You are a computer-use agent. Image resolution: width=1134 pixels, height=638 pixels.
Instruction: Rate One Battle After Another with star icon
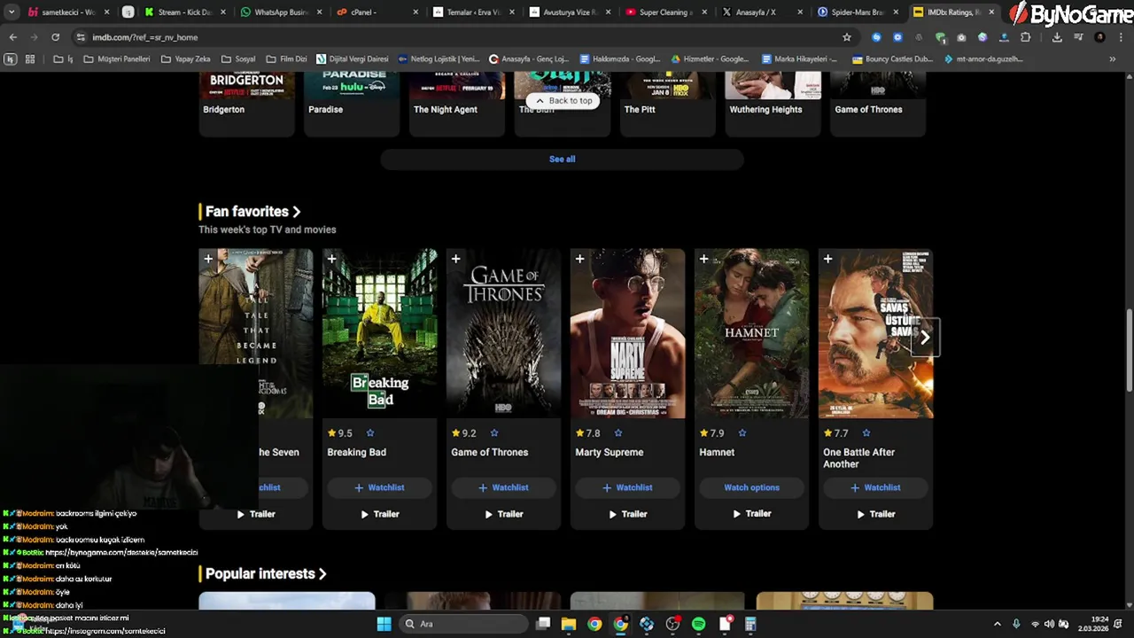866,433
